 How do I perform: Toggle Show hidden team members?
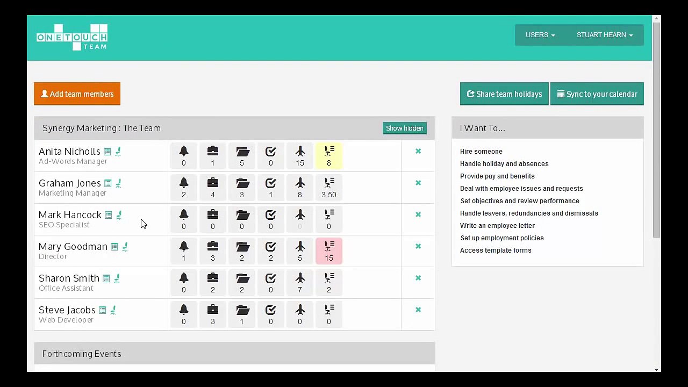[405, 128]
